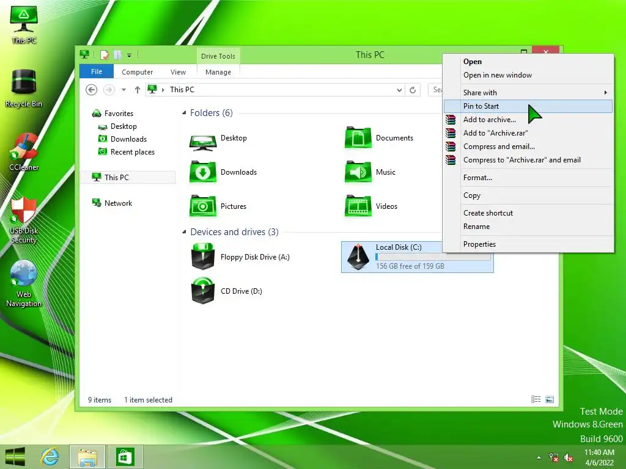Select Compress and email... option

528,147
